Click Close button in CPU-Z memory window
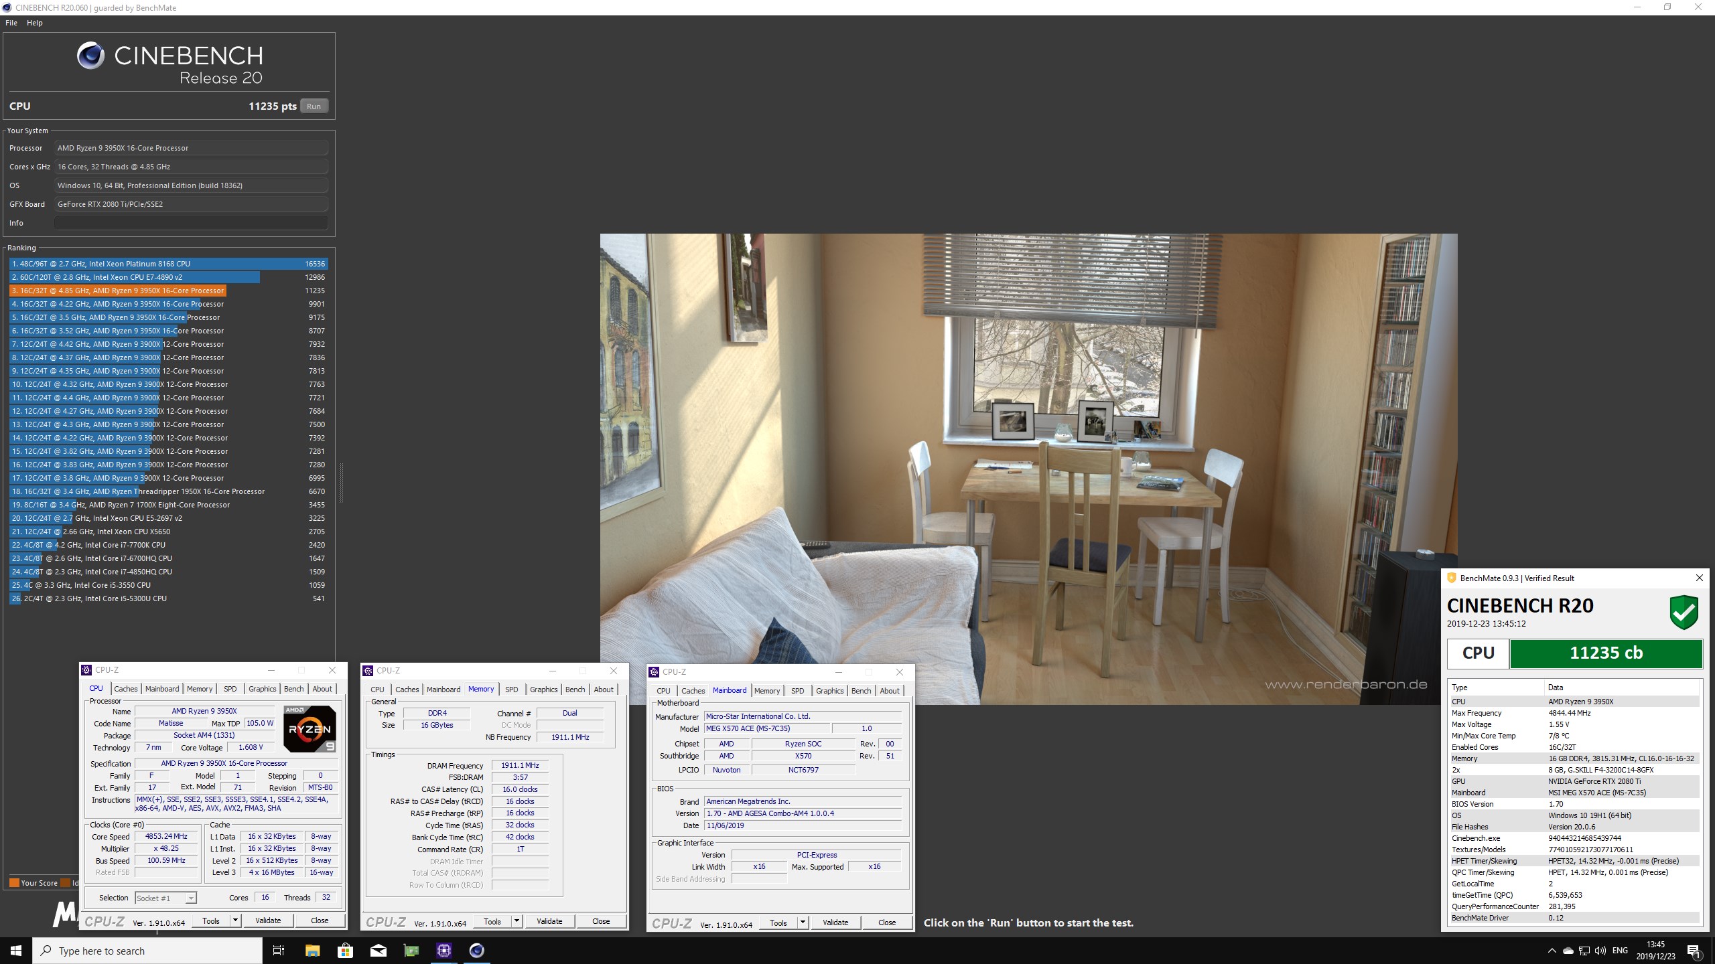Screen dimensions: 1715x964 [601, 921]
